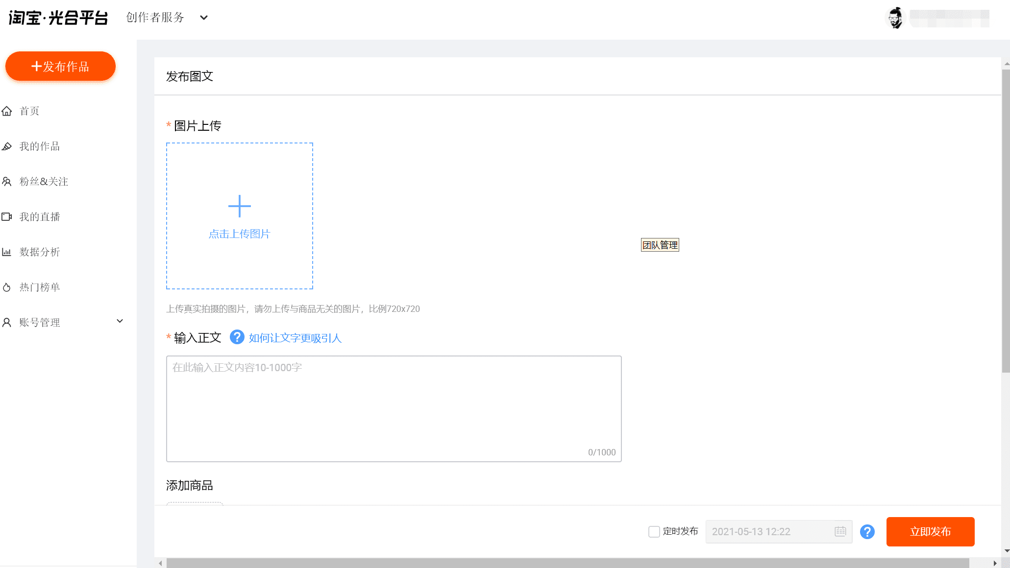Image resolution: width=1010 pixels, height=568 pixels.
Task: Open the 创作者服务 dropdown arrow
Action: tap(204, 18)
